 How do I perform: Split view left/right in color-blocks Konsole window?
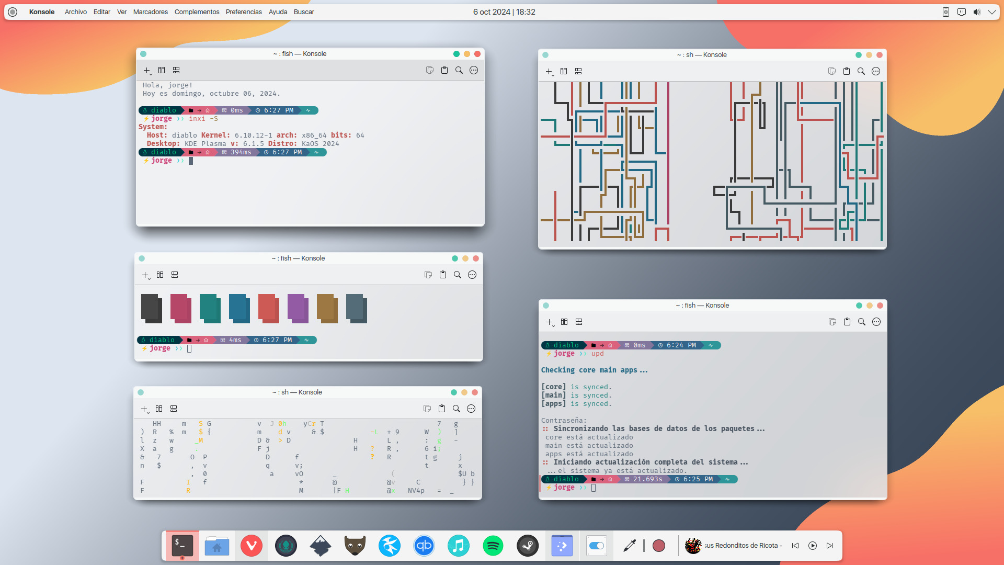[160, 275]
